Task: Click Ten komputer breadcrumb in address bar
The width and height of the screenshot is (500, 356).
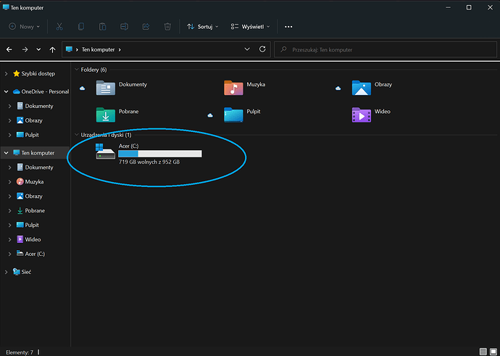Action: (99, 49)
